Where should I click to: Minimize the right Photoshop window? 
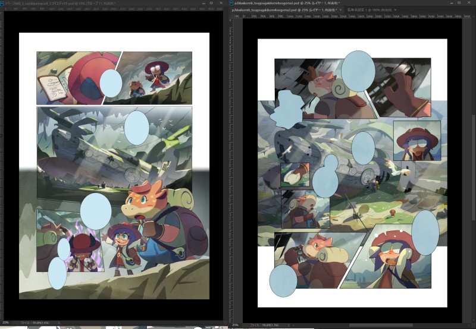click(452, 3)
